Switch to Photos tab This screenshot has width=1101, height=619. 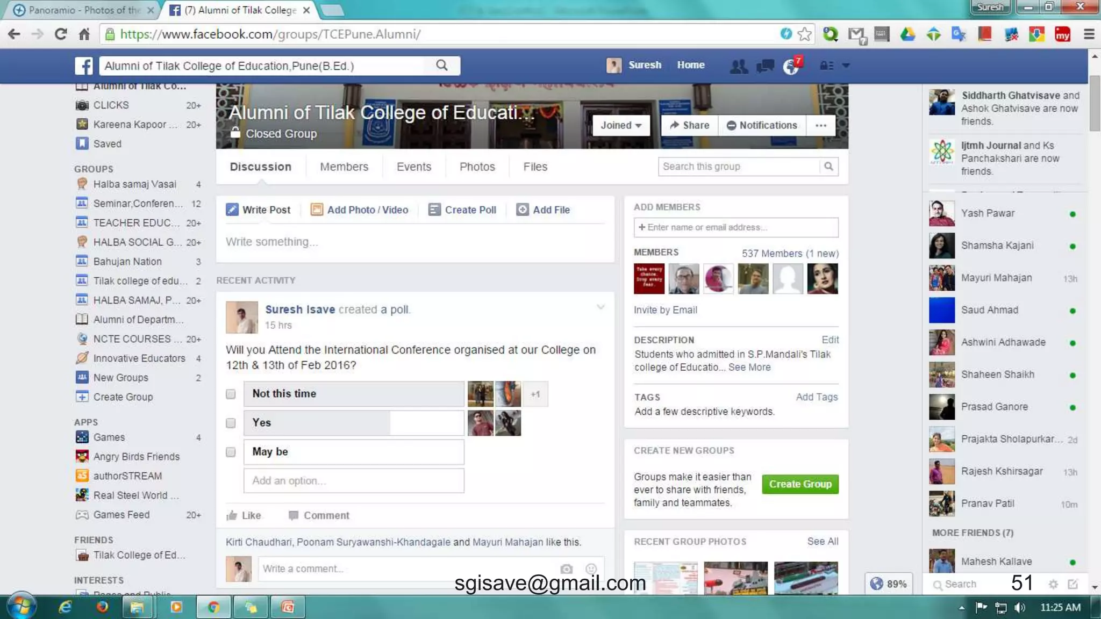(x=477, y=167)
